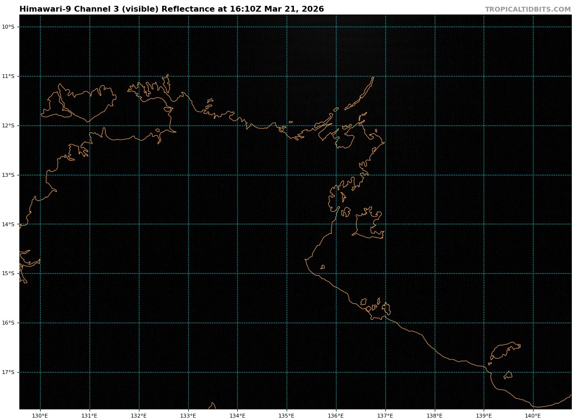
Task: Click the large island outline near 14°S 136.7°E
Action: click(368, 224)
